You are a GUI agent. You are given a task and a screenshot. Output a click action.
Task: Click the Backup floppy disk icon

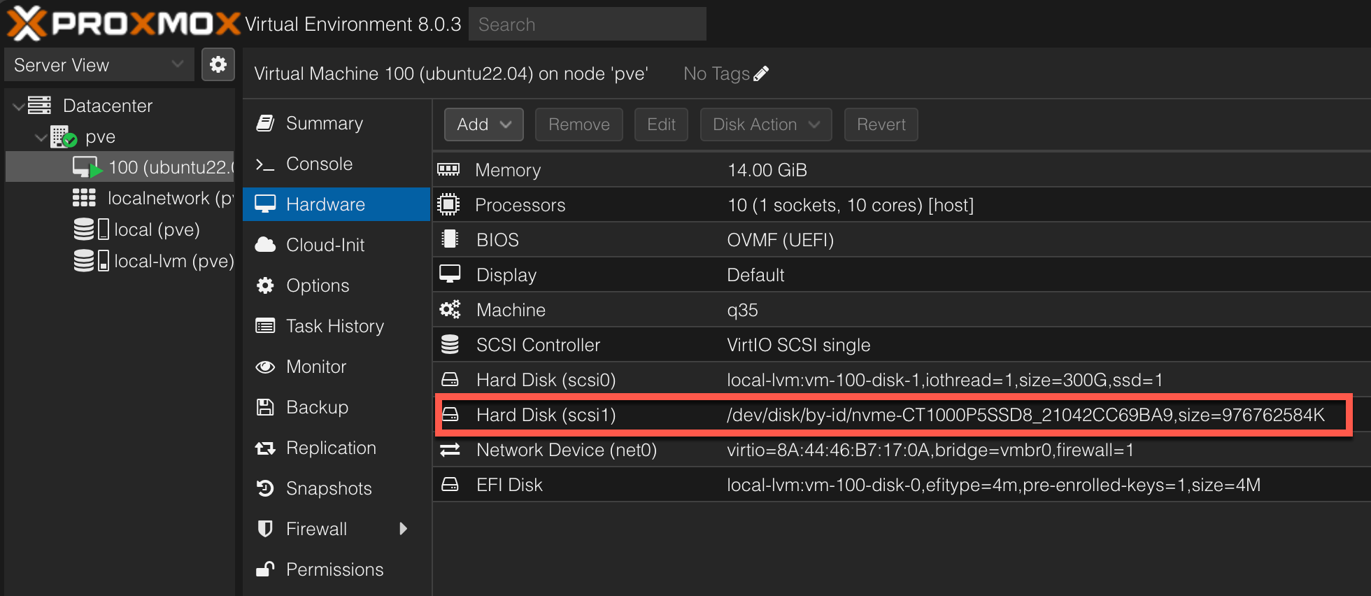click(x=265, y=407)
